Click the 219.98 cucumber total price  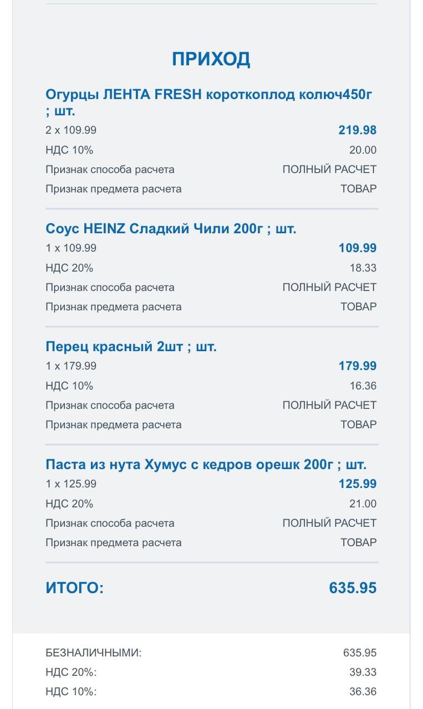357,130
